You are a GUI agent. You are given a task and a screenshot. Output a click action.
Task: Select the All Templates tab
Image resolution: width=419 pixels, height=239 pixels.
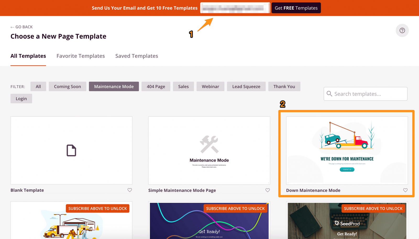28,56
